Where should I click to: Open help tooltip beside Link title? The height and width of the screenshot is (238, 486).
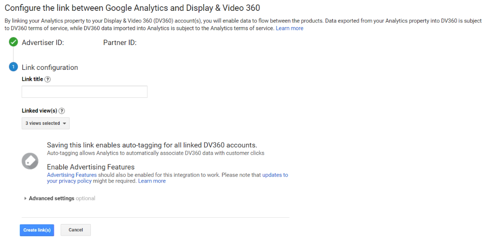coord(47,79)
